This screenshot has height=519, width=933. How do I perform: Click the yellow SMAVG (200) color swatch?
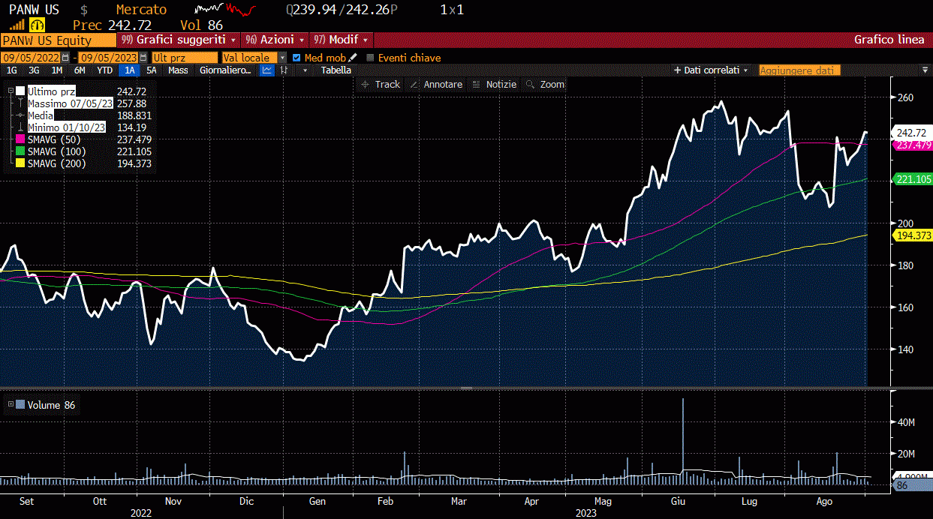(x=20, y=163)
